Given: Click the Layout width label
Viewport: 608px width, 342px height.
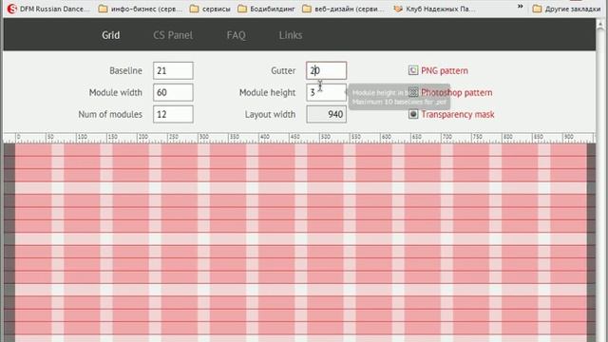Looking at the screenshot, I should pyautogui.click(x=270, y=114).
